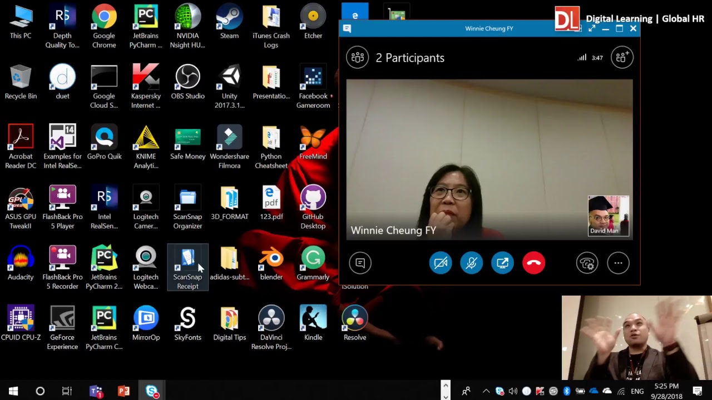712x400 pixels.
Task: Open GeForce Experience shortcut
Action: pyautogui.click(x=62, y=328)
